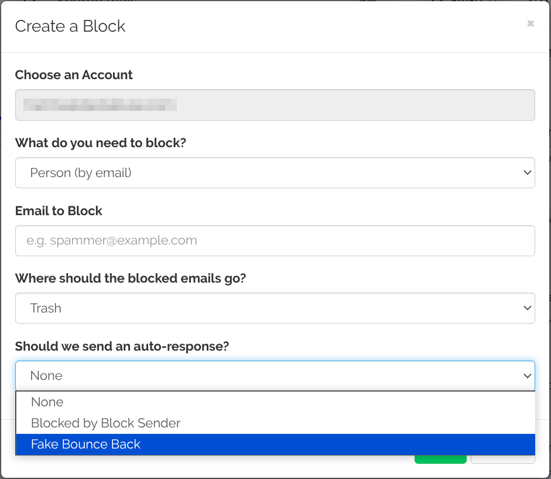Click the auto-response dropdown chevron arrow
551x479 pixels.
527,376
